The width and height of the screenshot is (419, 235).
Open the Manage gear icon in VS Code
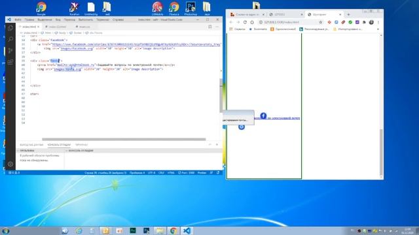click(x=10, y=164)
